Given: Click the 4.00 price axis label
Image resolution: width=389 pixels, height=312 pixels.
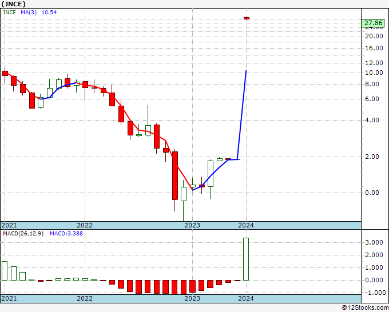Looking at the screenshot, I should click(x=372, y=120).
